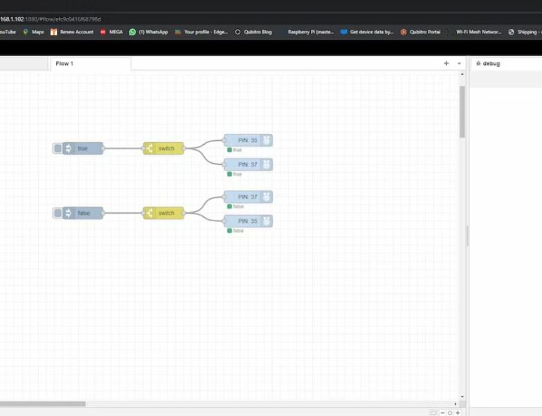
Task: Zoom in the canvas with plus button
Action: (458, 413)
